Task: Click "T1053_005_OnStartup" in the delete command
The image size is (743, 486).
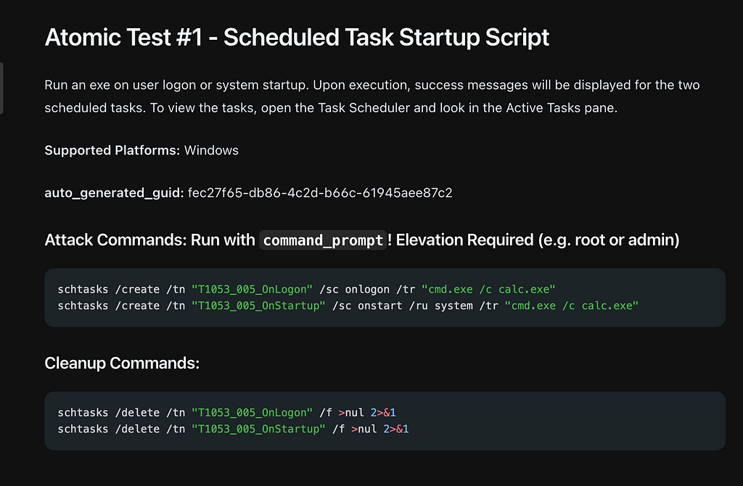Action: pos(258,429)
